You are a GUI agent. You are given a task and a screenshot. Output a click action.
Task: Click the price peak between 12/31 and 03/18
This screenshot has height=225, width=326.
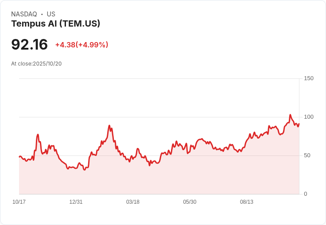pyautogui.click(x=109, y=126)
